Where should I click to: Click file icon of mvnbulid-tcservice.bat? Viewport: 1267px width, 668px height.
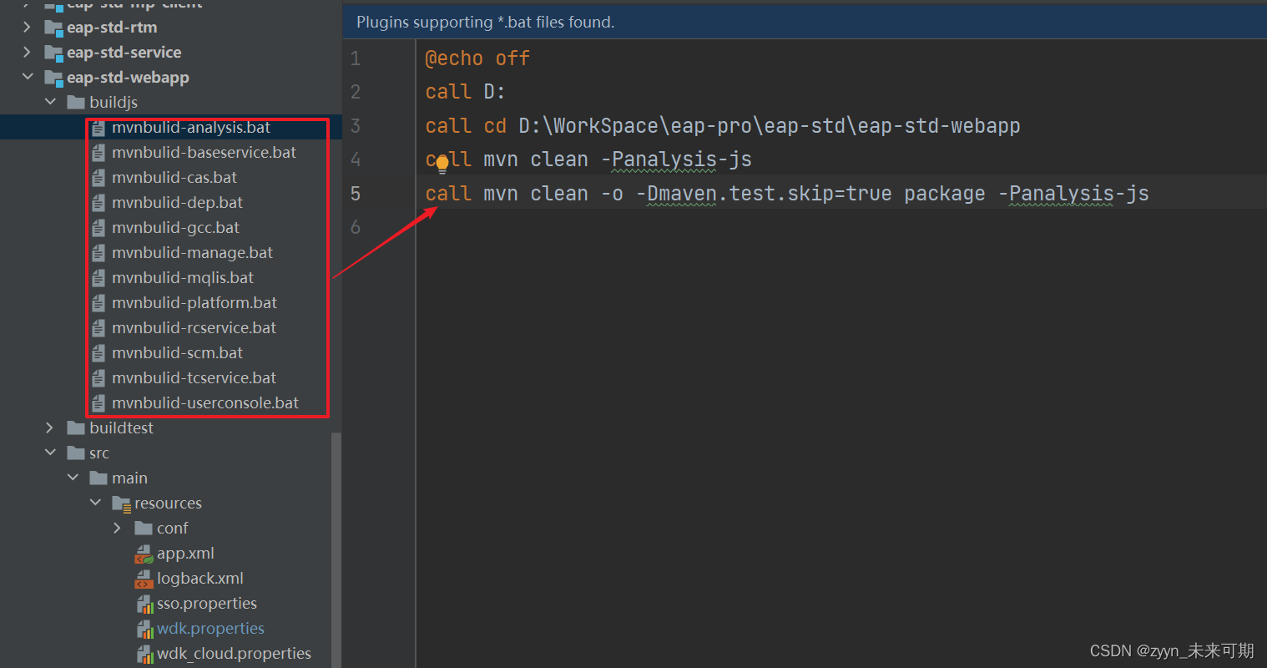pos(98,378)
